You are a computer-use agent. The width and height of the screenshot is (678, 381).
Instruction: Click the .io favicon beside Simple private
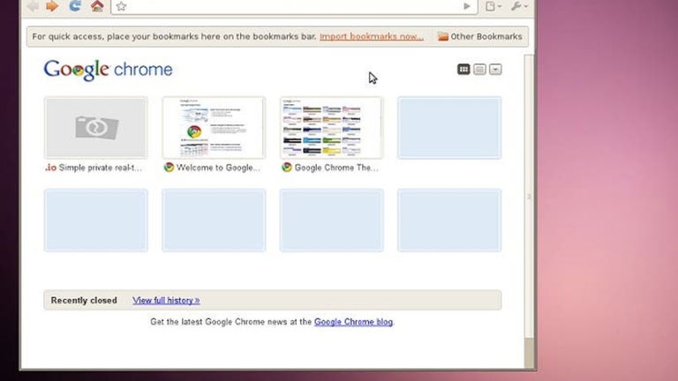(x=50, y=168)
